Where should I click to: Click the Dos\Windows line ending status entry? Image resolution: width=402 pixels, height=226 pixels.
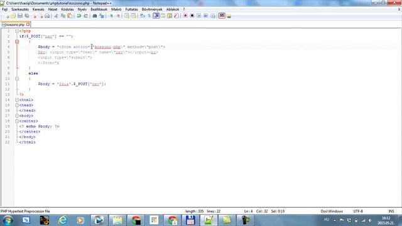[x=332, y=211]
